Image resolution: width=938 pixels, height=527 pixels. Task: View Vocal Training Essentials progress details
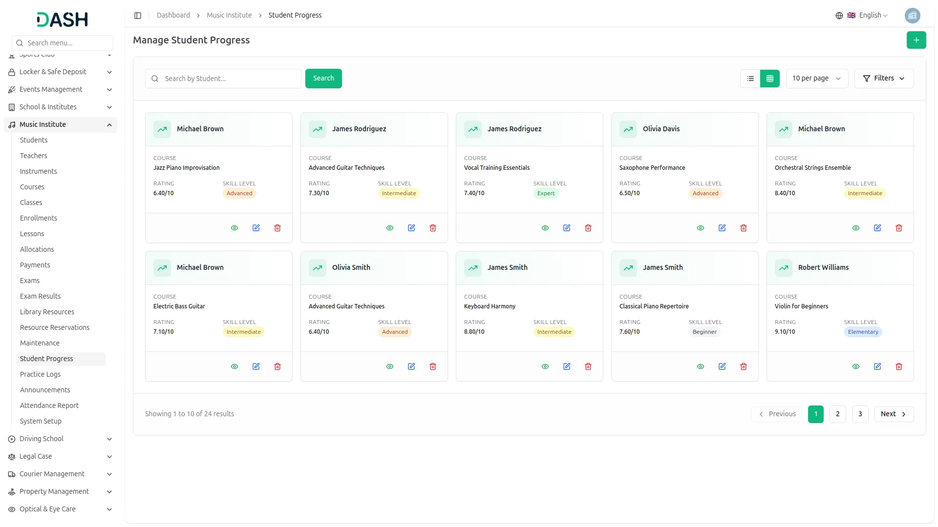click(x=545, y=228)
